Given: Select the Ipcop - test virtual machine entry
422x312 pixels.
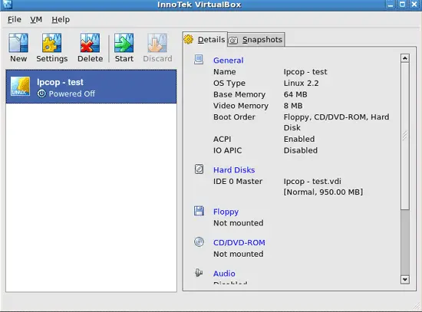Looking at the screenshot, I should 91,87.
